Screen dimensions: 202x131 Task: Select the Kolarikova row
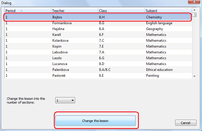[x=98, y=41]
